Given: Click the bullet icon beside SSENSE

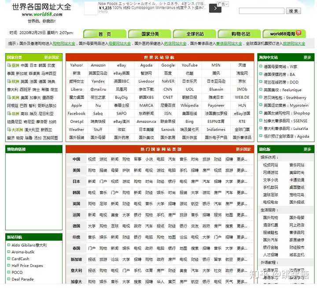Looking at the screenshot, I should pyautogui.click(x=261, y=120).
